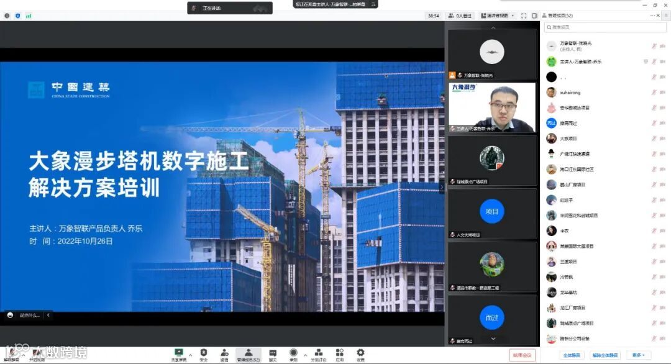This screenshot has height=364, width=671.
Task: Open the speaker view (演讲者视图) dropdown
Action: [x=497, y=16]
